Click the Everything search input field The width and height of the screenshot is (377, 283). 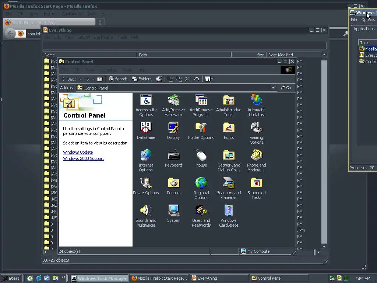click(185, 45)
